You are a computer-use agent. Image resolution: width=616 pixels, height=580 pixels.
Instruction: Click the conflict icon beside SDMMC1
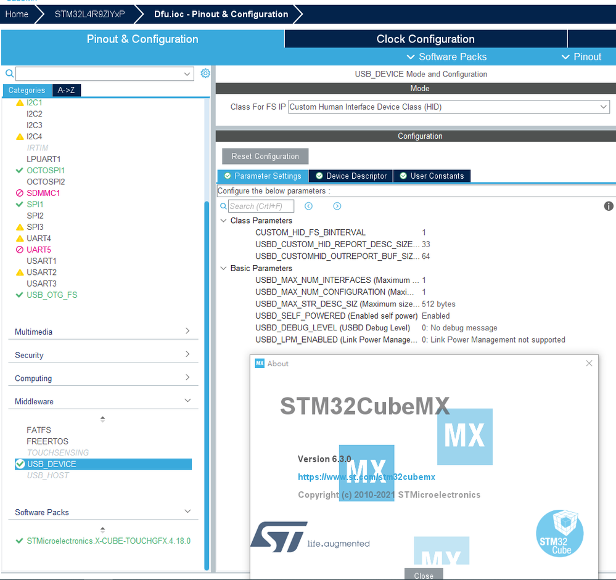(20, 193)
